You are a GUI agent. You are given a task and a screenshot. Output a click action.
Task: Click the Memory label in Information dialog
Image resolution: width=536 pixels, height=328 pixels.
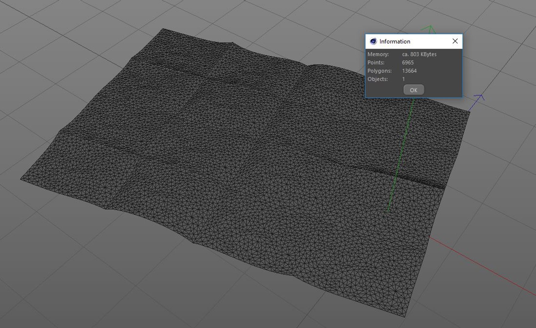(x=378, y=54)
